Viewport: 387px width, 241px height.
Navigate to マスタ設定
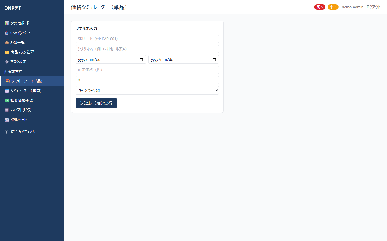tap(32, 62)
